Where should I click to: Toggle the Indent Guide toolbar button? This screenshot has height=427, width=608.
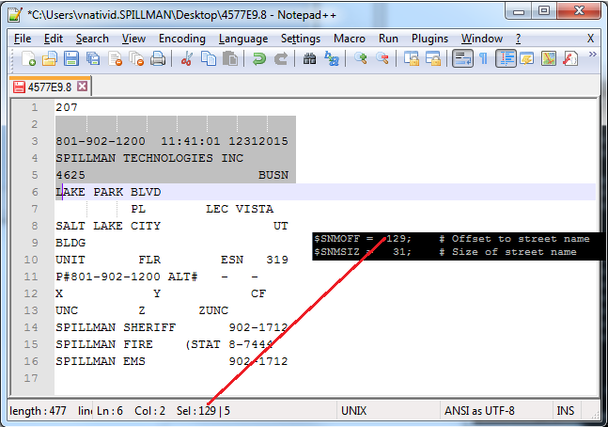pyautogui.click(x=506, y=59)
